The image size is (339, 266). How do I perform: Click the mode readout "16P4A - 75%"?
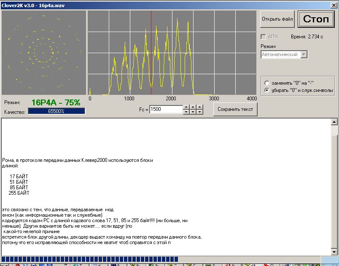point(56,102)
